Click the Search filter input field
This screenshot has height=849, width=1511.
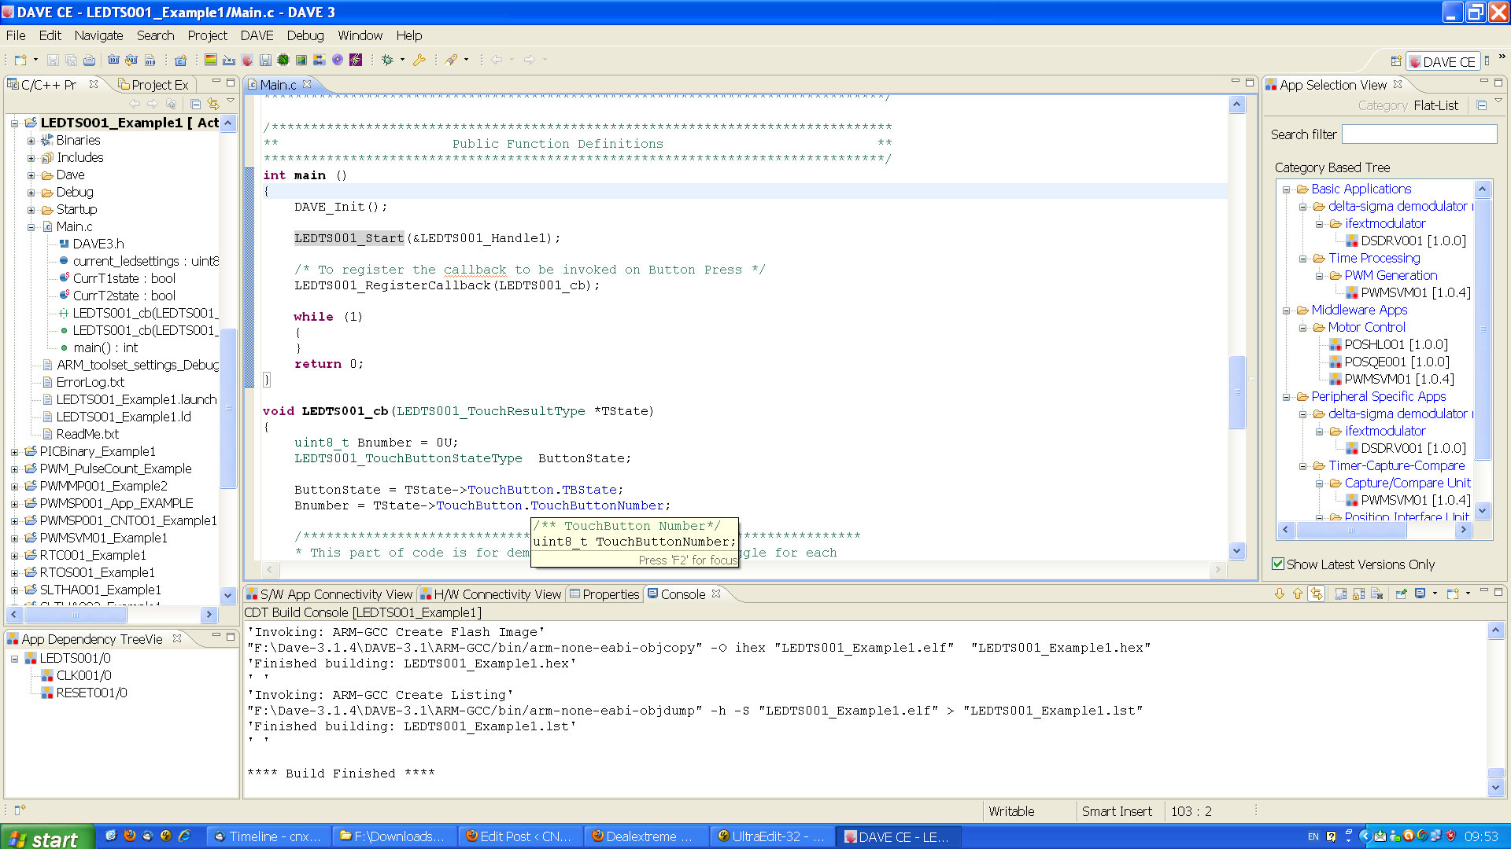(x=1419, y=134)
